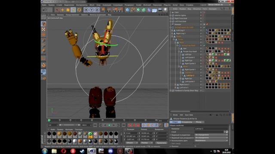Go to end of animation
This screenshot has width=275, height=154.
(x=123, y=125)
